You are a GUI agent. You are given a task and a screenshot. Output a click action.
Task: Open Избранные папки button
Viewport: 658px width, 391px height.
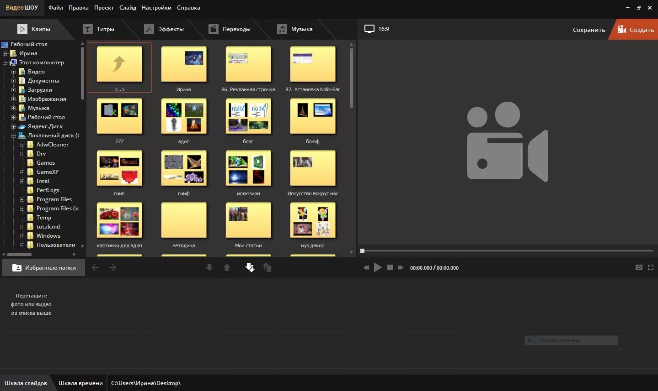(x=44, y=268)
